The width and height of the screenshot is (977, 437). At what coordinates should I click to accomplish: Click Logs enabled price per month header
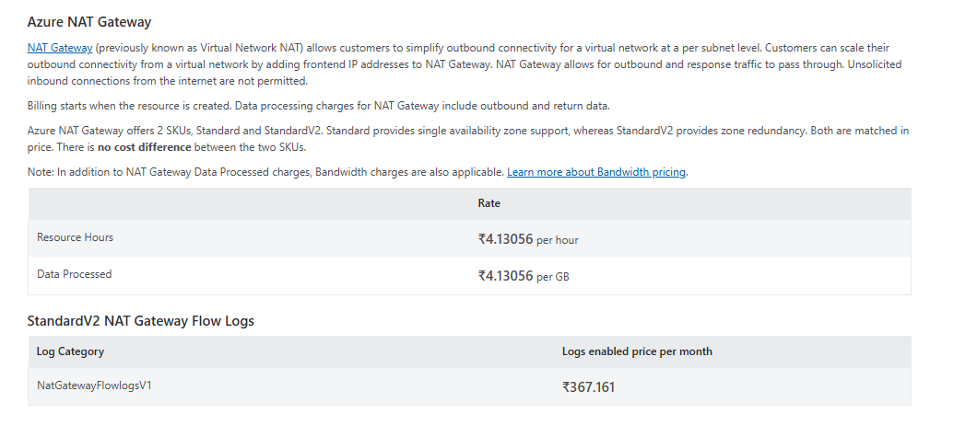[x=637, y=351]
